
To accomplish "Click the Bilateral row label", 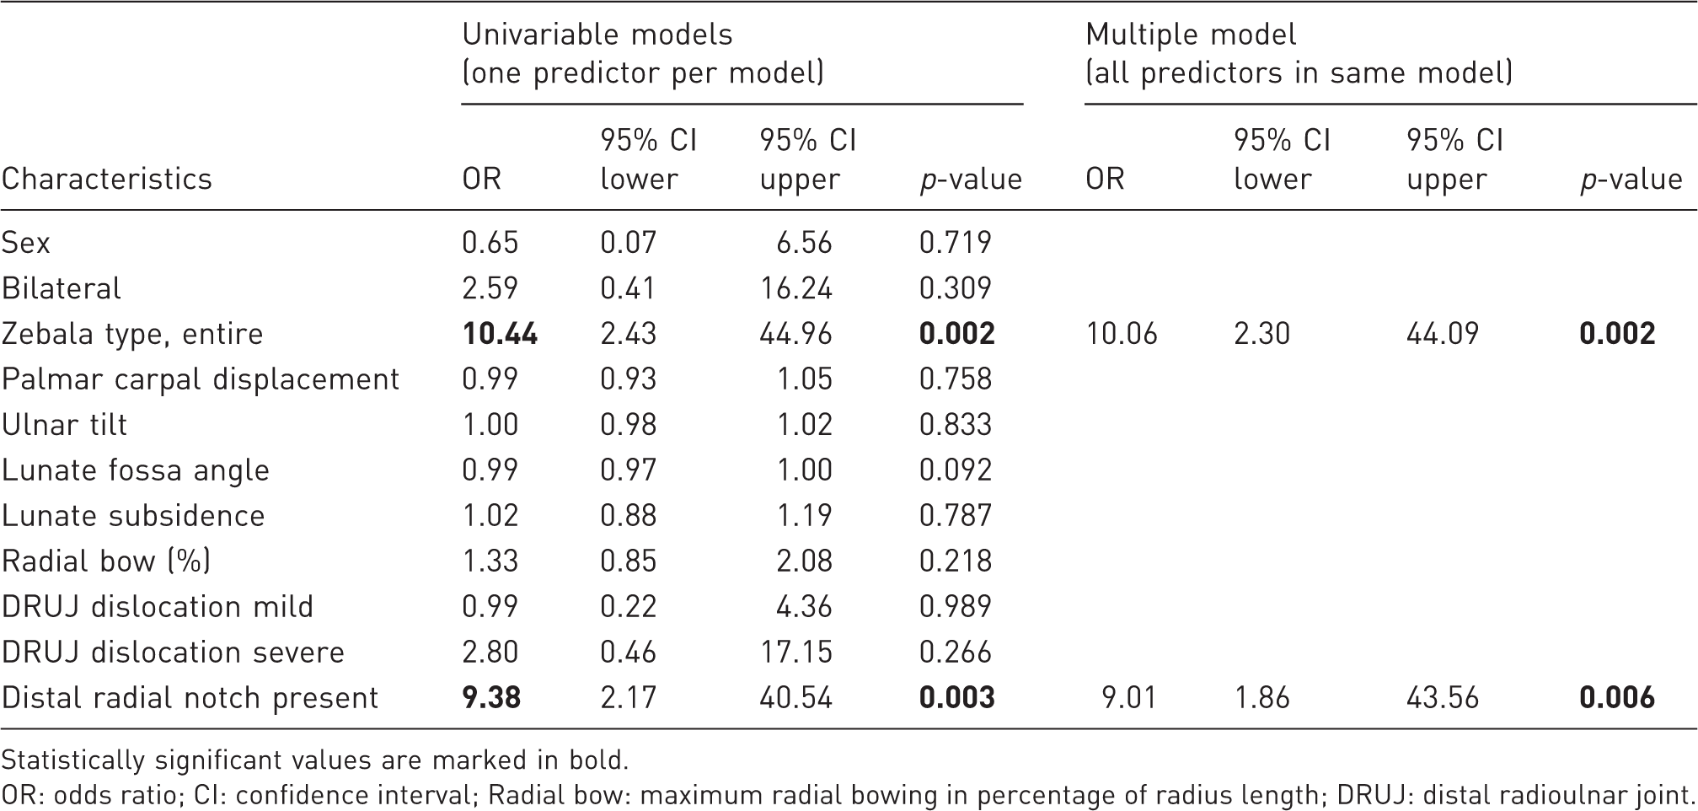I will click(62, 288).
